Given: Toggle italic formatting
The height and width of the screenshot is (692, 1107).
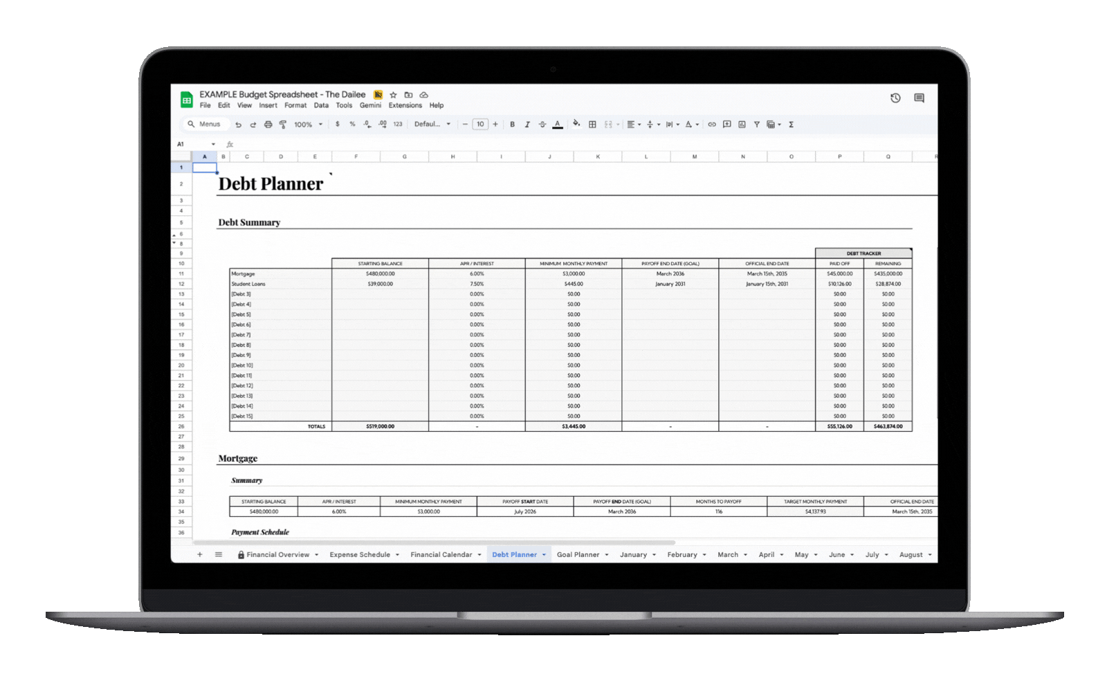Looking at the screenshot, I should tap(527, 125).
